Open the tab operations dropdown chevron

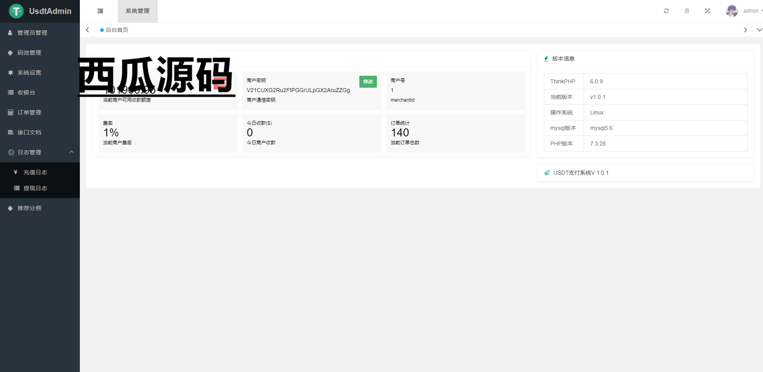[759, 30]
